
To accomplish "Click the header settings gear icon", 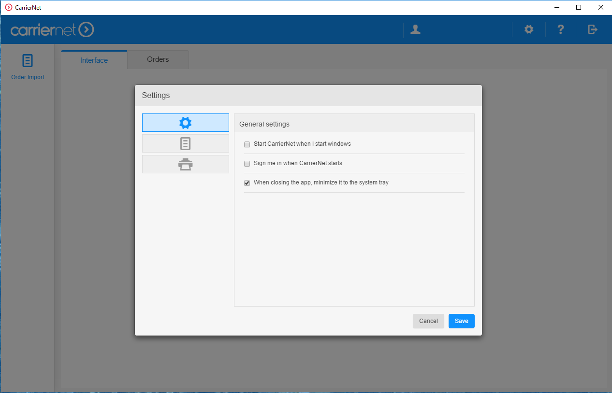I will point(529,29).
